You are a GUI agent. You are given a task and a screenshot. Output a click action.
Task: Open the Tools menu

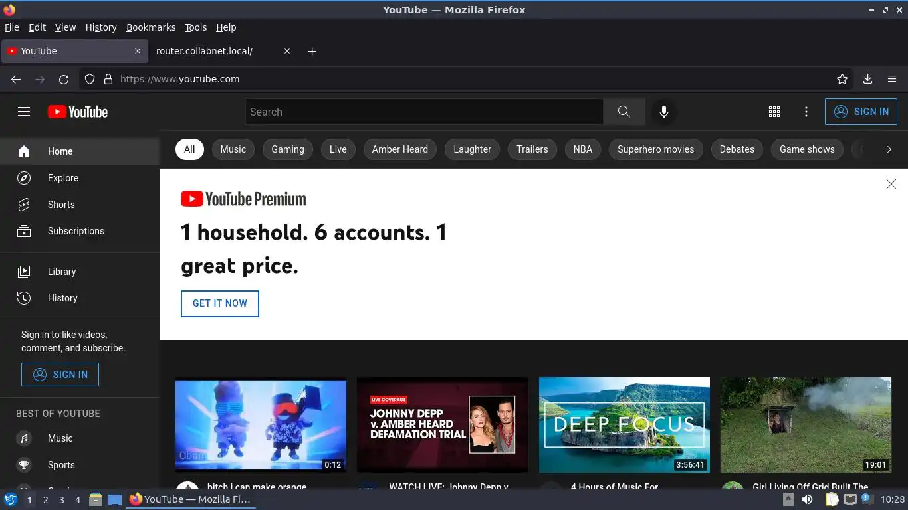(x=196, y=27)
